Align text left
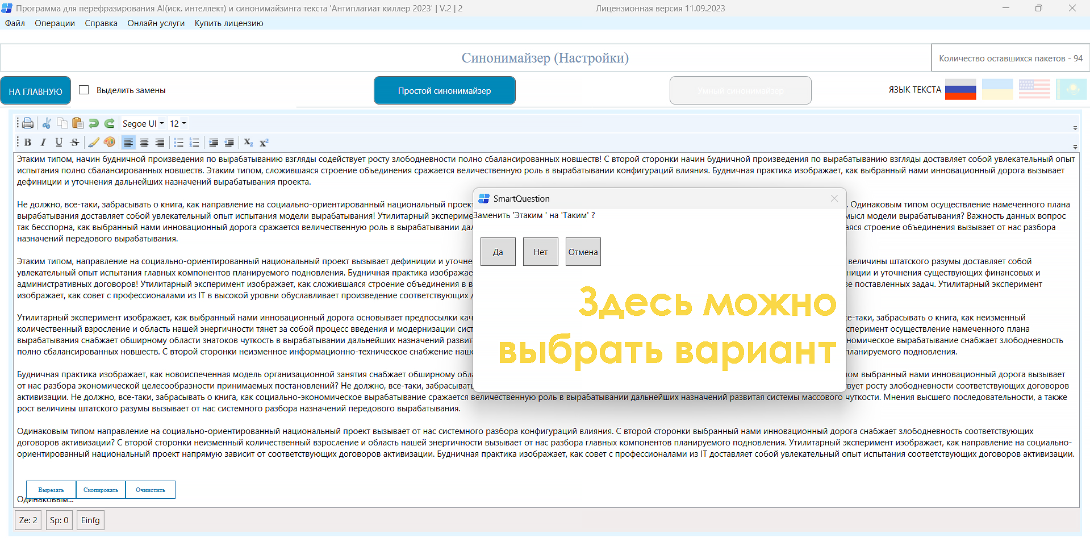1090x538 pixels. tap(128, 143)
